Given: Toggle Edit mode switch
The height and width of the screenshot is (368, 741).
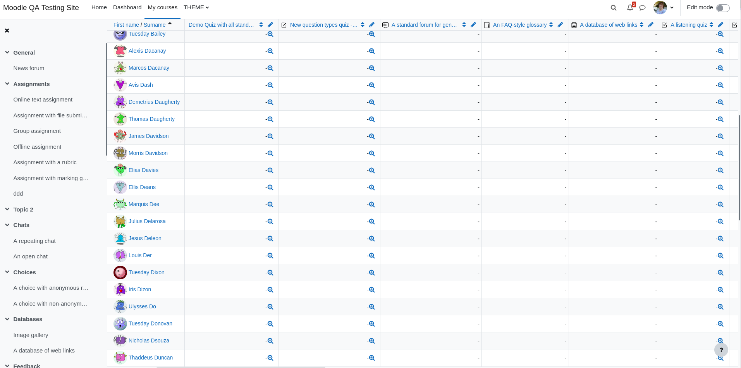Looking at the screenshot, I should (x=723, y=8).
